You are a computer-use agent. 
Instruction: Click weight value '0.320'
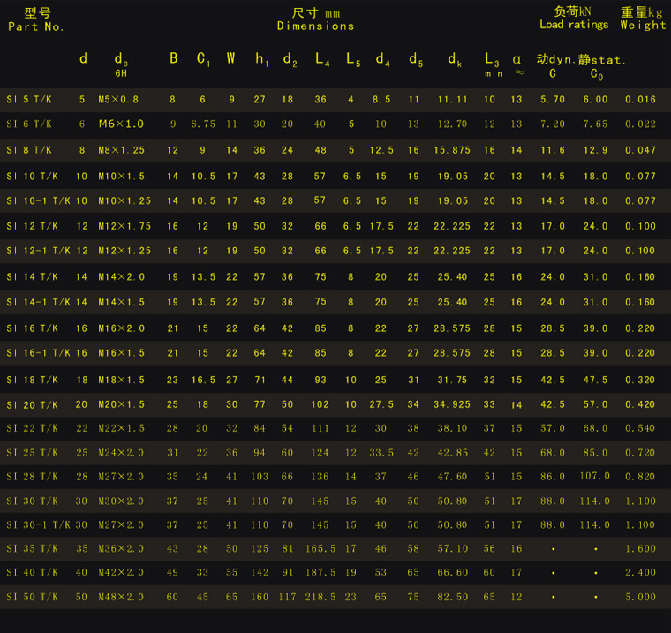[640, 380]
